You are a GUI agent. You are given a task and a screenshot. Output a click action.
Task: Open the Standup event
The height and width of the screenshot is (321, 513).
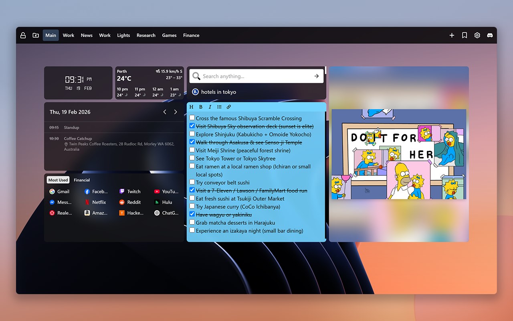pos(114,128)
